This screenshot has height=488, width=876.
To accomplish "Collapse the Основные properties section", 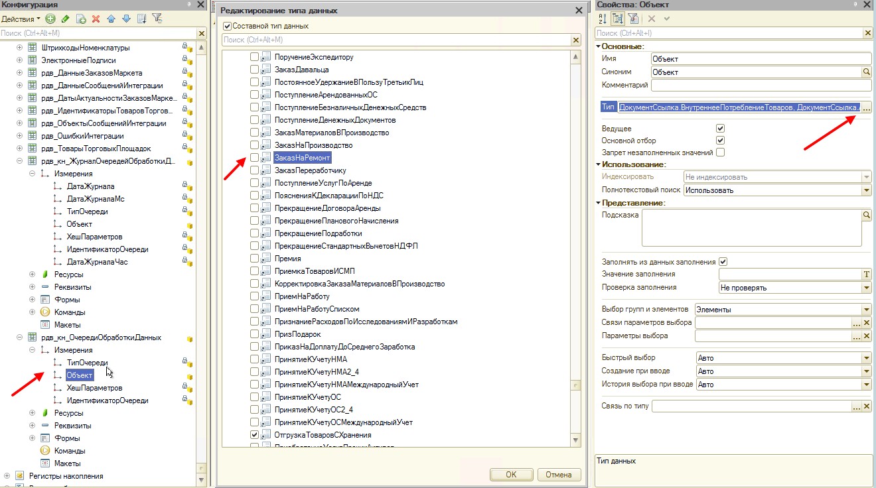I will (x=598, y=46).
